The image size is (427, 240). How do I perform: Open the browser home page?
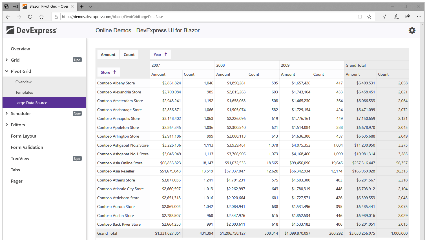41,17
